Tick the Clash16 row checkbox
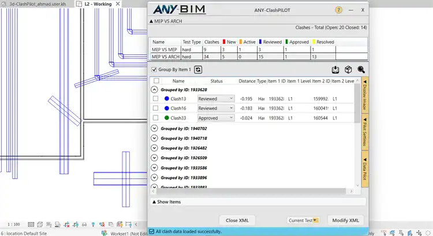The width and height of the screenshot is (433, 236). pos(155,108)
